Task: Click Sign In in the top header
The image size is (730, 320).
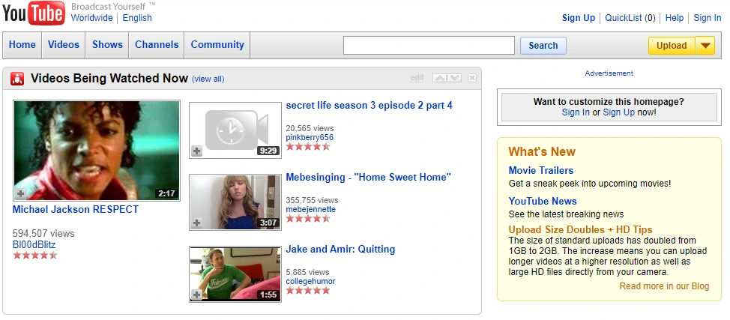Action: click(x=708, y=18)
